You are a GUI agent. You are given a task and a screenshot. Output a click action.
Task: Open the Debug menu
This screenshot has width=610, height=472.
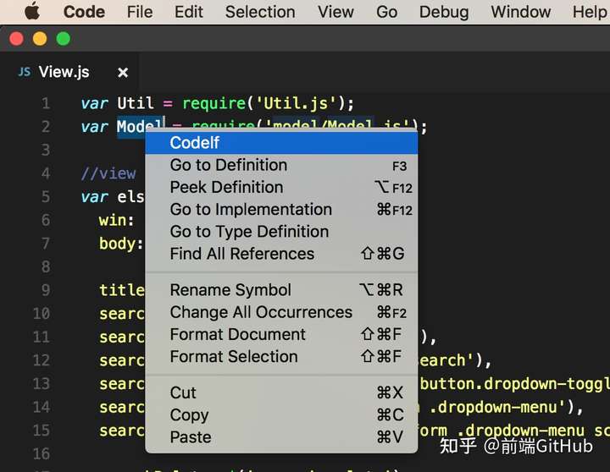pyautogui.click(x=444, y=12)
